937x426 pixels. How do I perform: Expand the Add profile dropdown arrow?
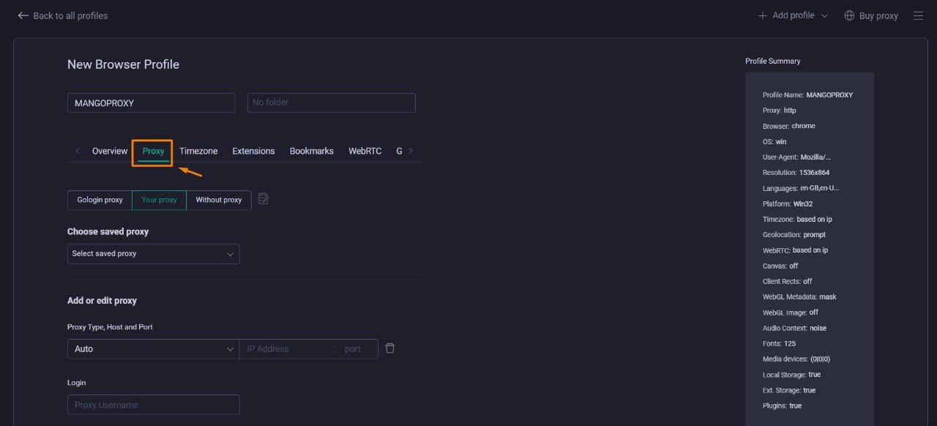[x=824, y=15]
